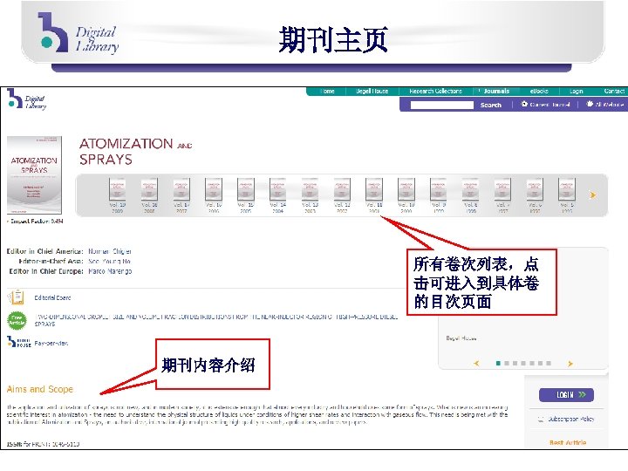This screenshot has height=471, width=628.
Task: Open the eBooks menu item
Action: point(539,92)
